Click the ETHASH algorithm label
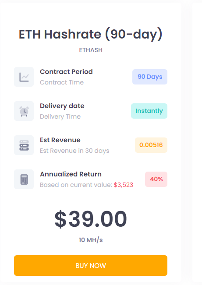The width and height of the screenshot is (202, 285). click(91, 50)
